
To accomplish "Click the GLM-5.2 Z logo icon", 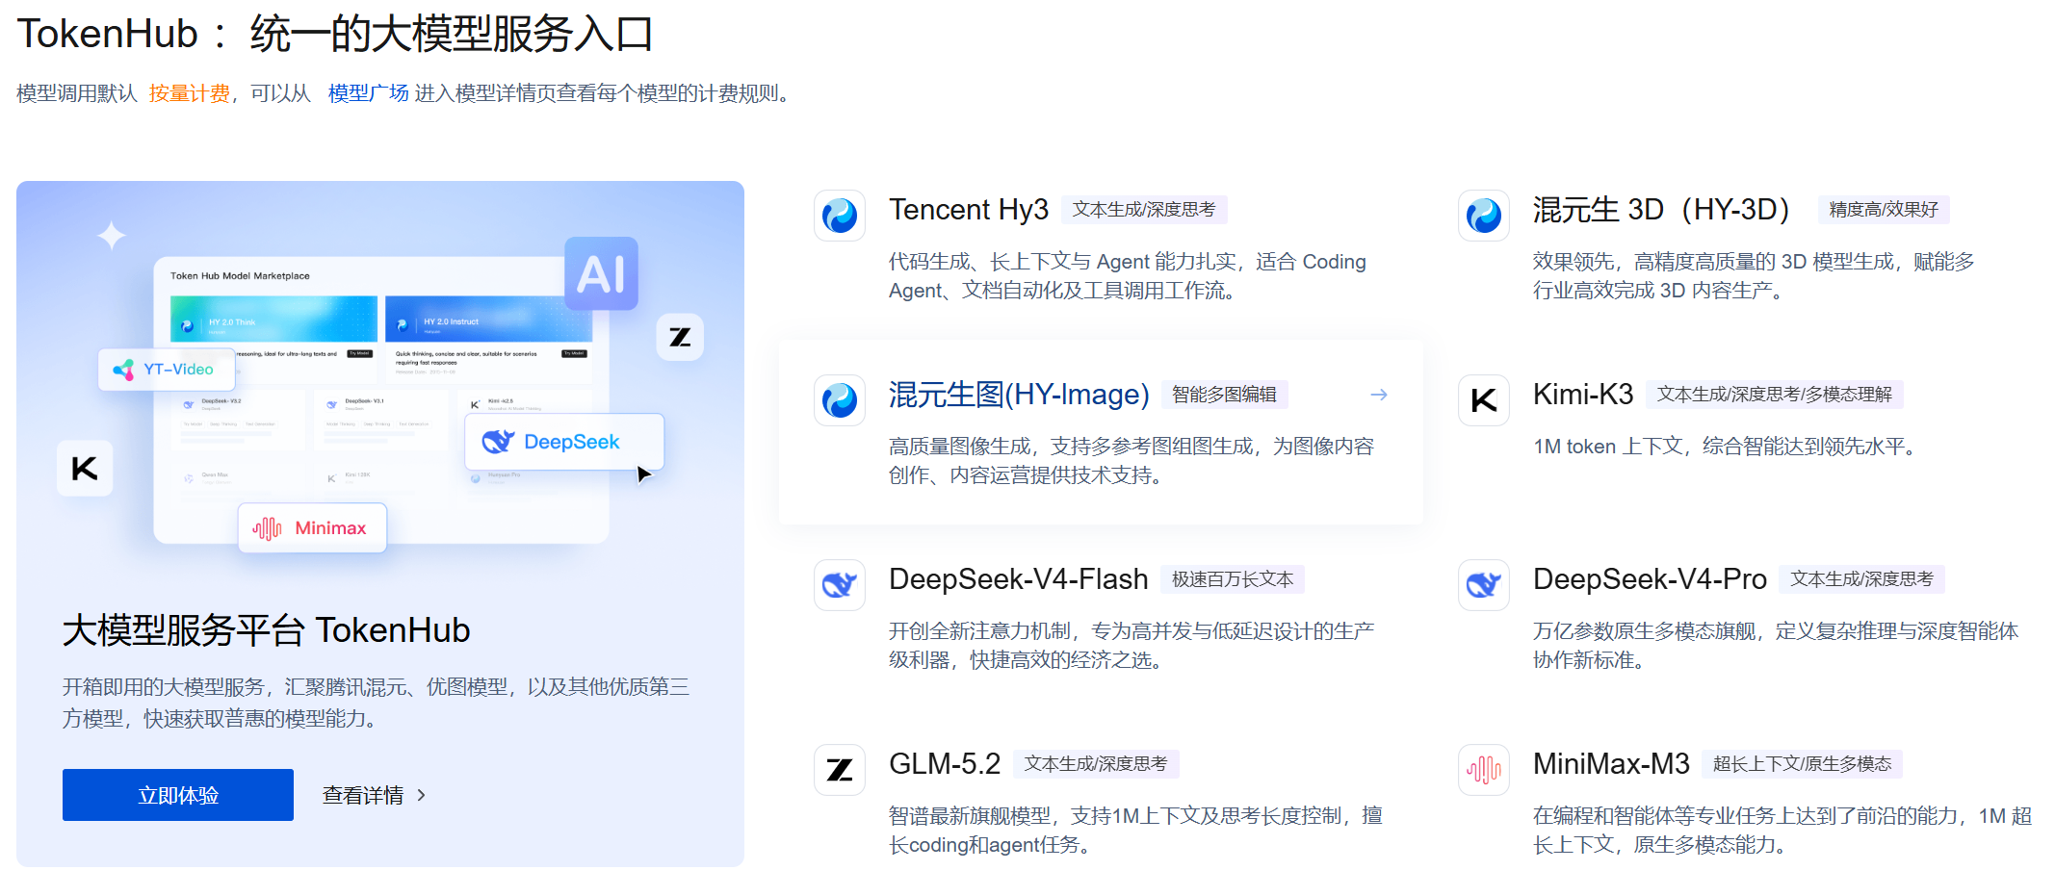I will (x=839, y=769).
